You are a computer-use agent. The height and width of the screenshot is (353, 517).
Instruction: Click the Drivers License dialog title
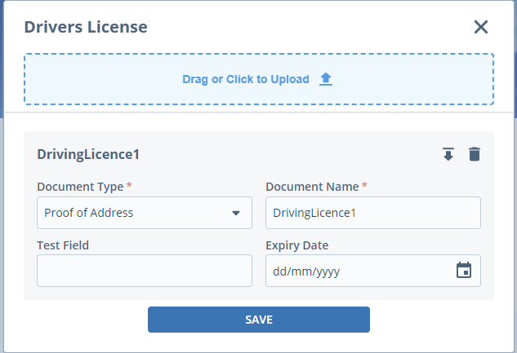point(86,27)
